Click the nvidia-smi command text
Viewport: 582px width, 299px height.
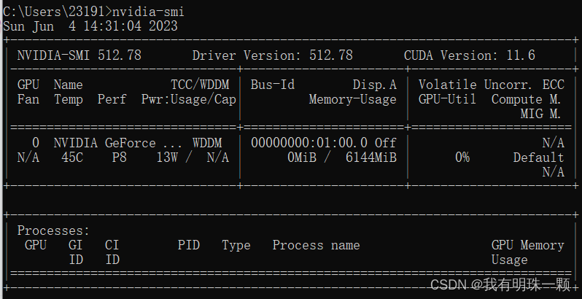click(148, 12)
